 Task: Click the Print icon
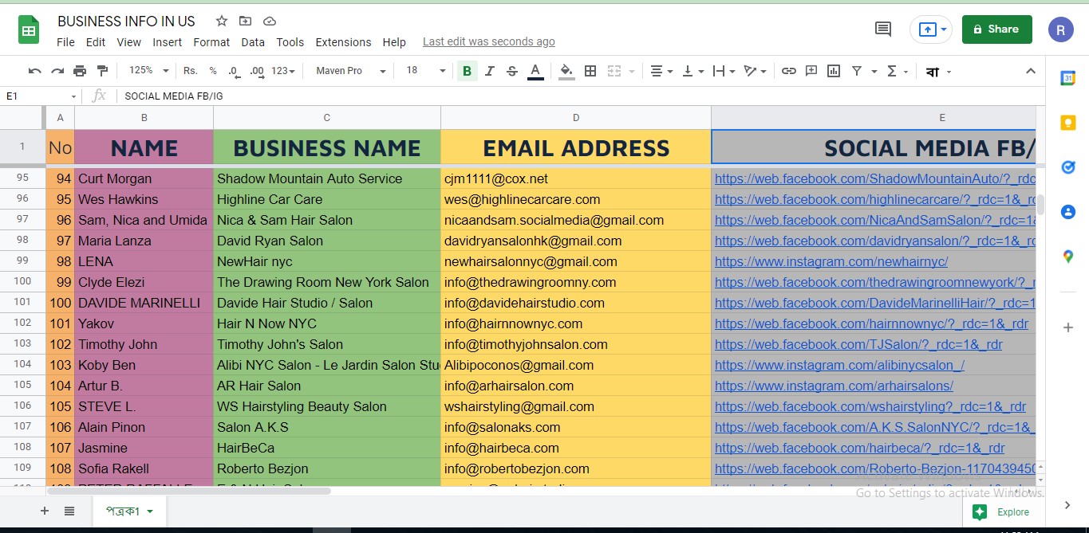(80, 71)
